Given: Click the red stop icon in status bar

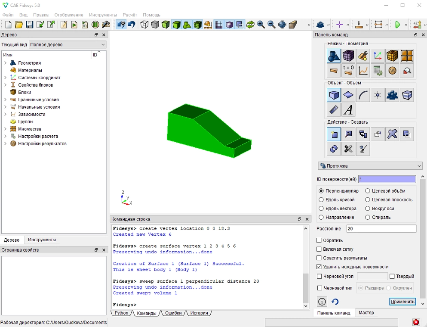Looking at the screenshot, I should tap(416, 322).
